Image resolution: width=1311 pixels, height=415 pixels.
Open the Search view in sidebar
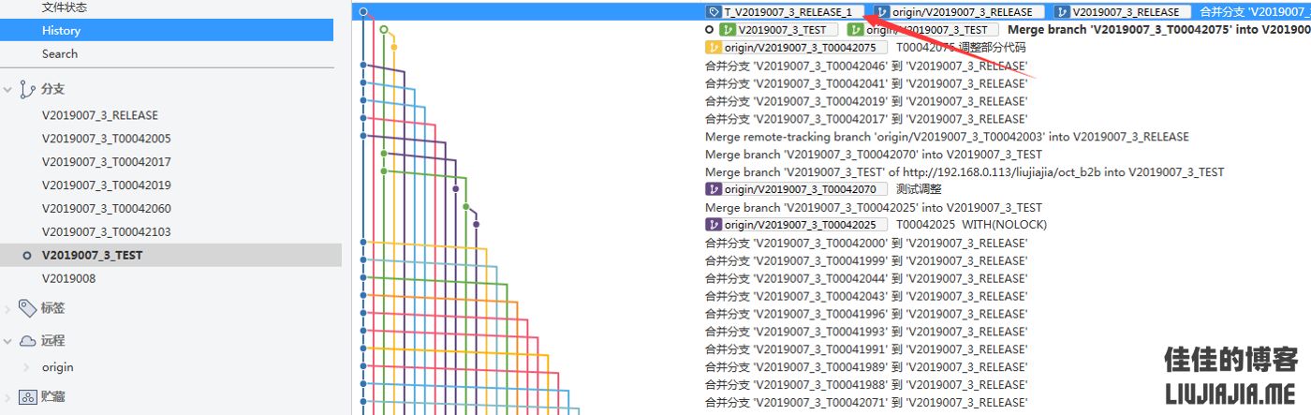tap(60, 54)
